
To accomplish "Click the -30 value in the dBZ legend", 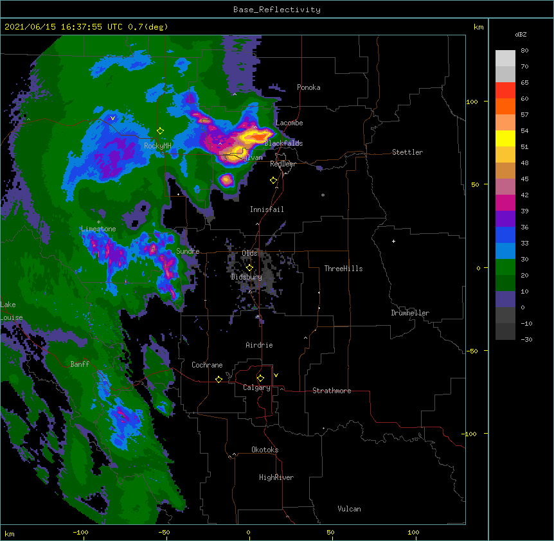I will tap(526, 339).
